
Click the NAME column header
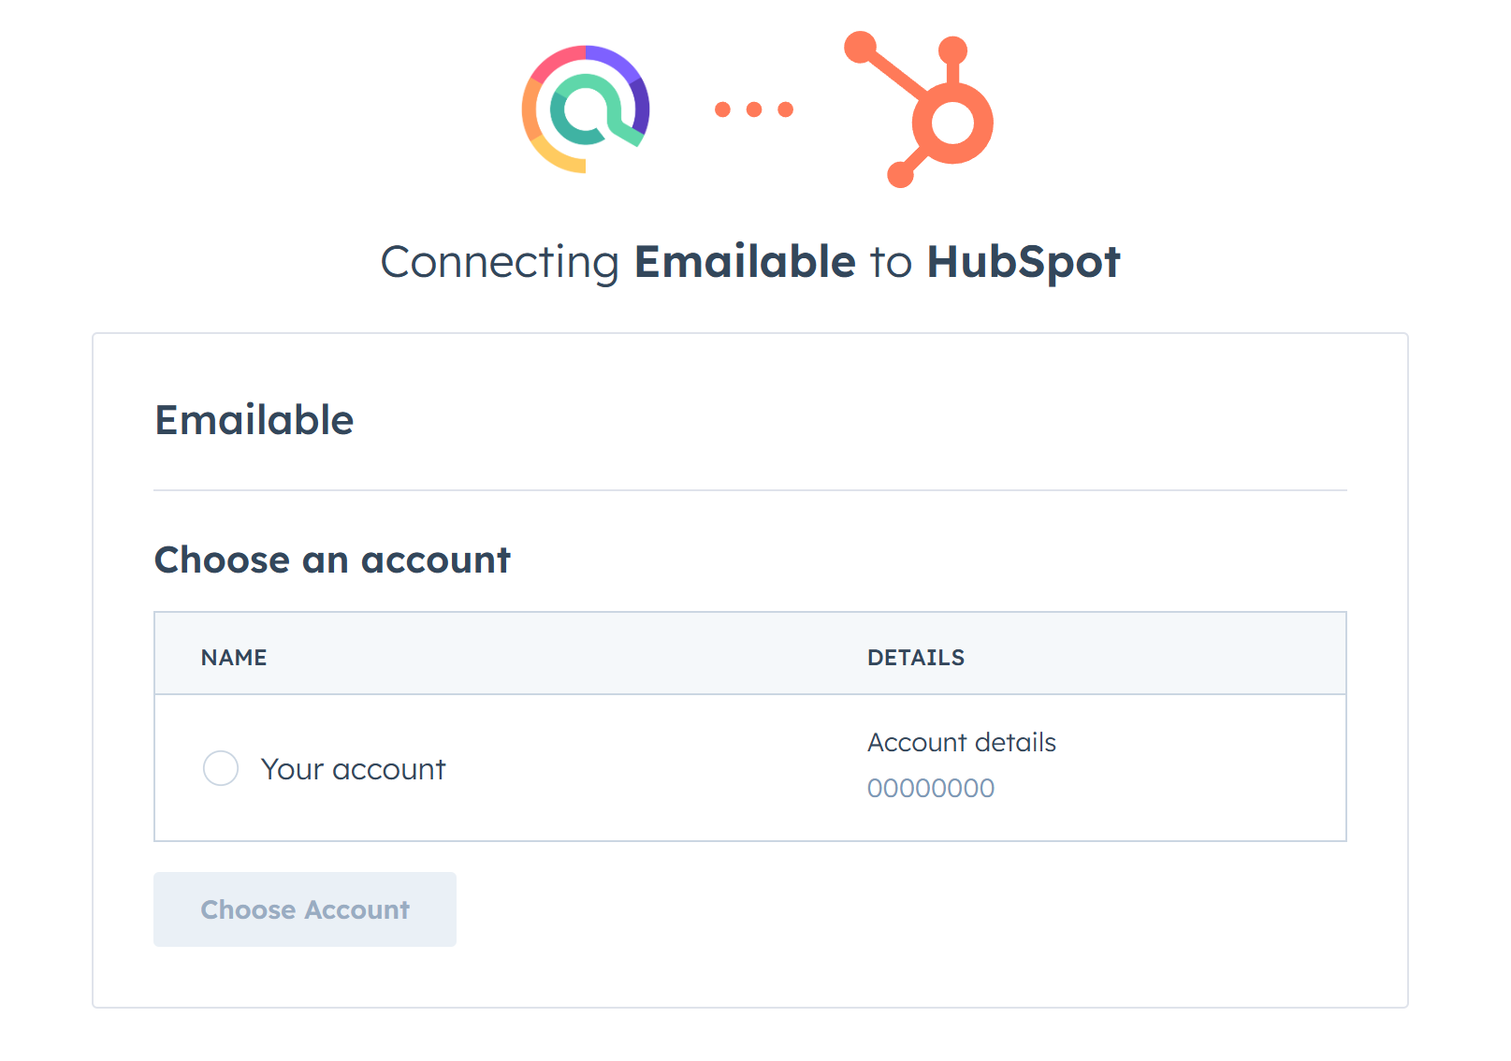[x=234, y=658]
